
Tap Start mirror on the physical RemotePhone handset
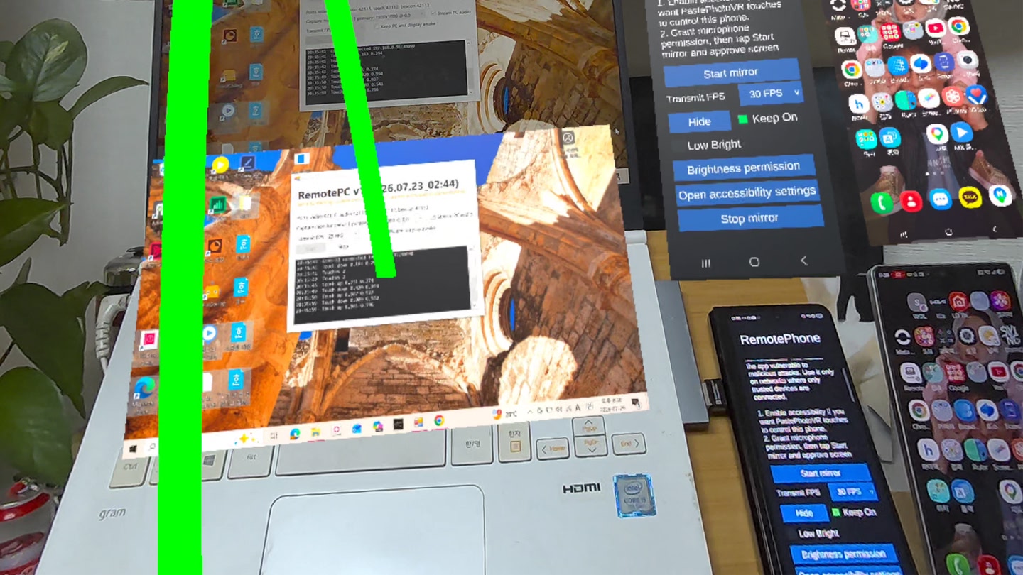click(821, 473)
